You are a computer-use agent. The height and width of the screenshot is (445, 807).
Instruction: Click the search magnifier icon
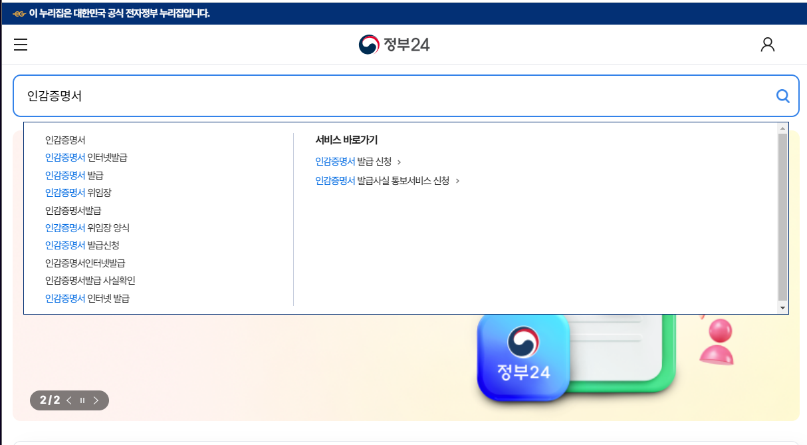coord(783,96)
